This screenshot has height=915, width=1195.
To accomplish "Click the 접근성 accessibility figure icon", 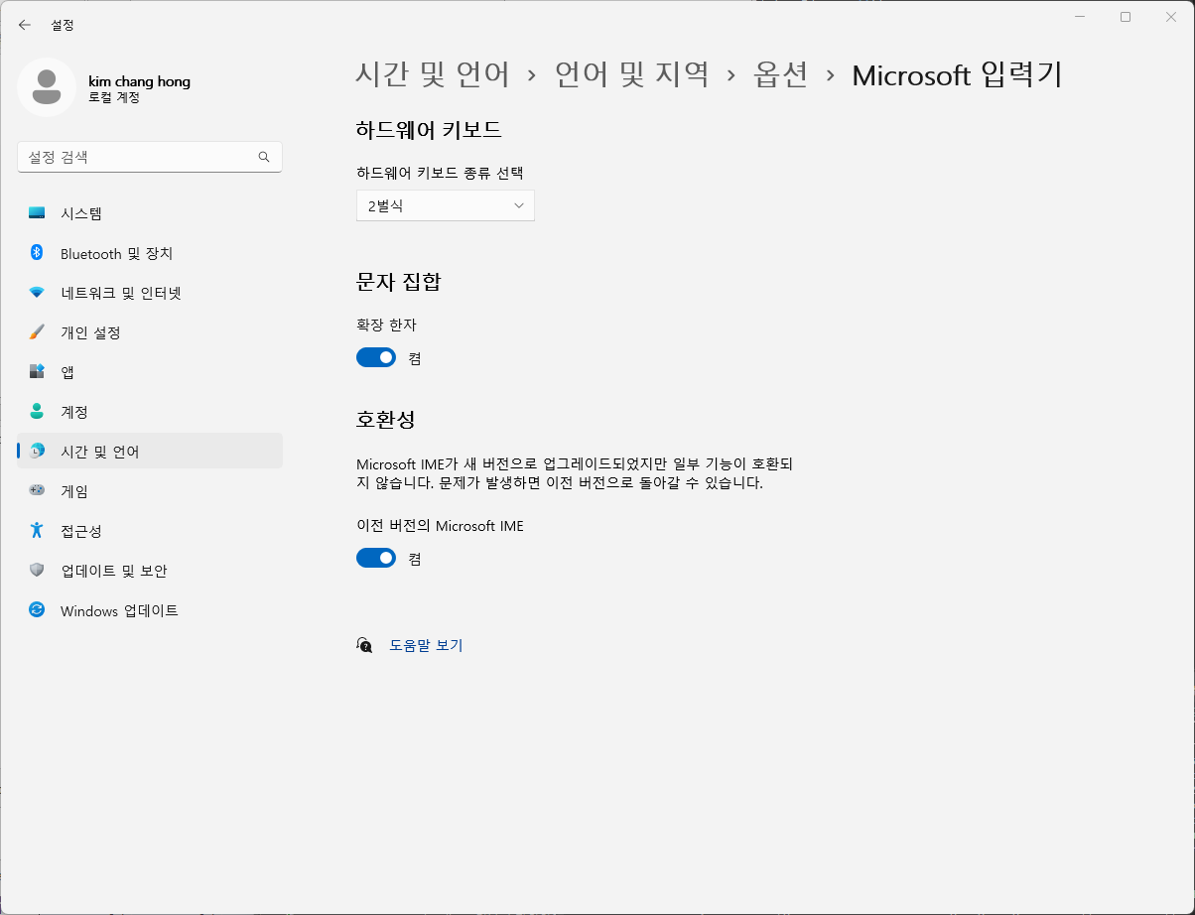I will [x=37, y=531].
